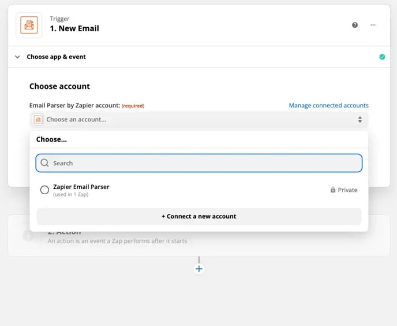The height and width of the screenshot is (326, 397).
Task: Click the used in 1 Zap text
Action: (70, 195)
